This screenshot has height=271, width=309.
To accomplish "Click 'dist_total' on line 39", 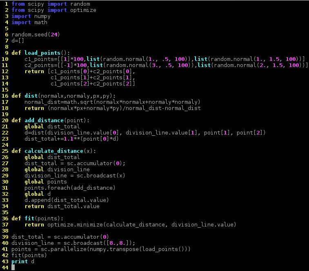I will pos(28,237).
